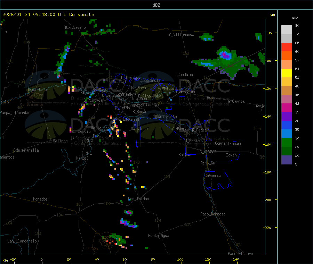This screenshot has width=313, height=264.
Task: Click the timestamp '2026/01/24 09:48:00 UTC Composite'
Action: click(48, 15)
